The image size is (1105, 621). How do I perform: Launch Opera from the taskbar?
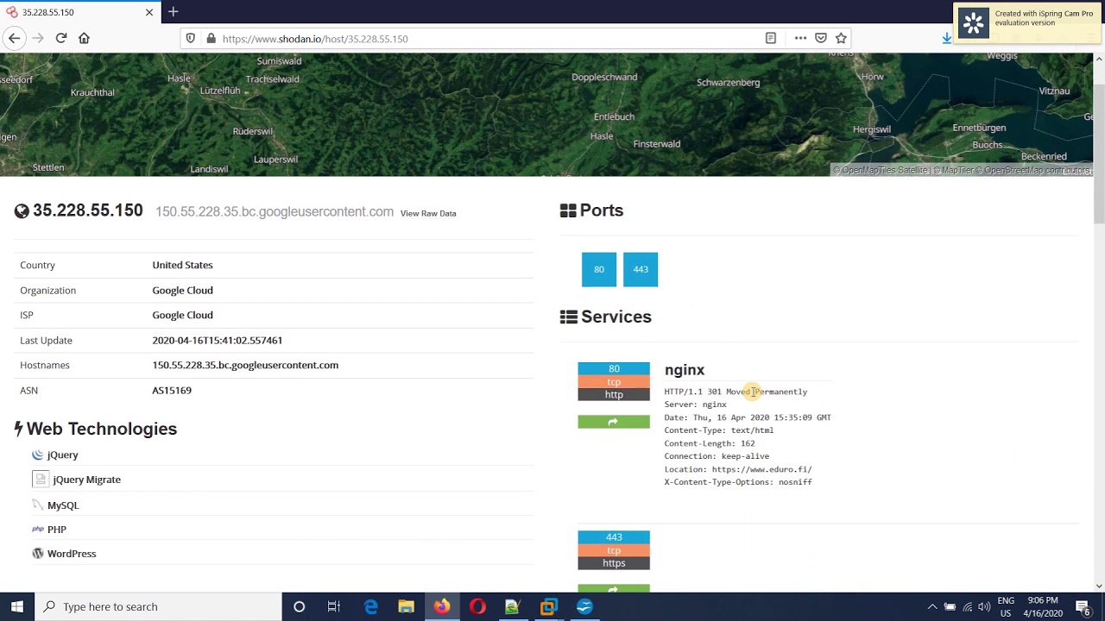point(477,606)
